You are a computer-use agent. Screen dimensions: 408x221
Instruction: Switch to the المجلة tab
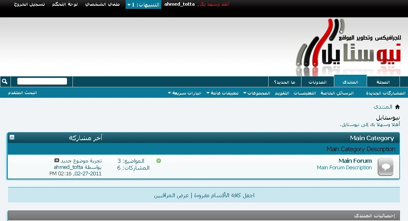pos(383,82)
